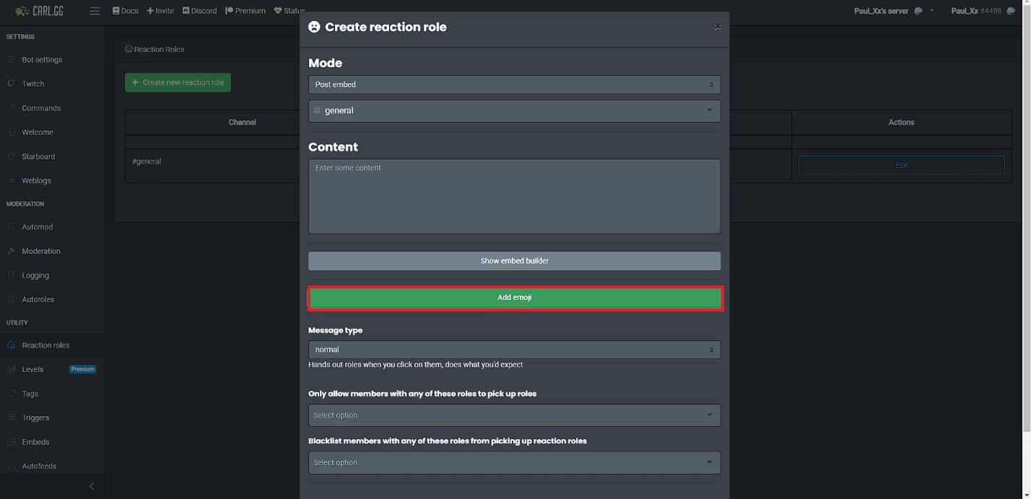Open Automod in the Moderation section
This screenshot has height=499, width=1031.
(37, 227)
